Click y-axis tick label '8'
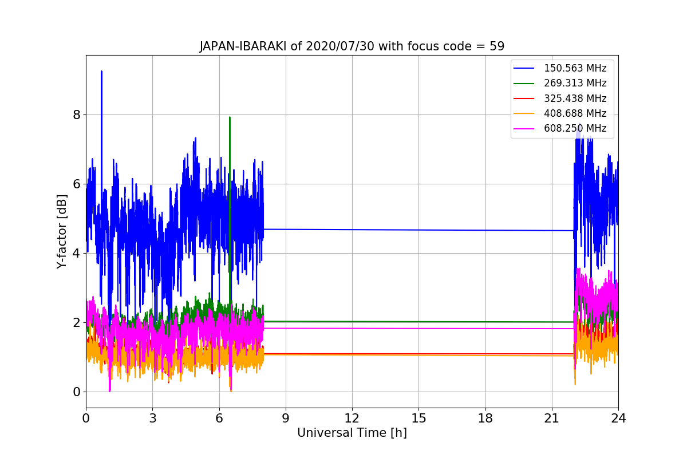The image size is (687, 458). coord(76,115)
